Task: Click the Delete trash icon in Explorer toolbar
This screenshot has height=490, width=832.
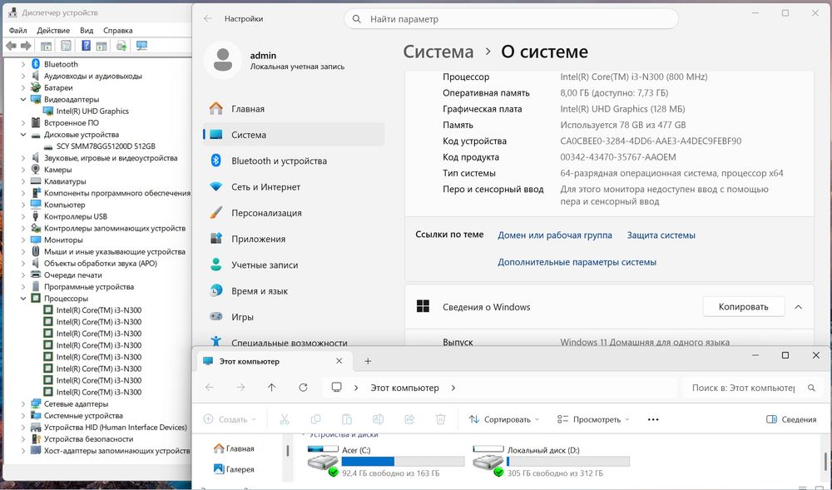Action: 440,419
